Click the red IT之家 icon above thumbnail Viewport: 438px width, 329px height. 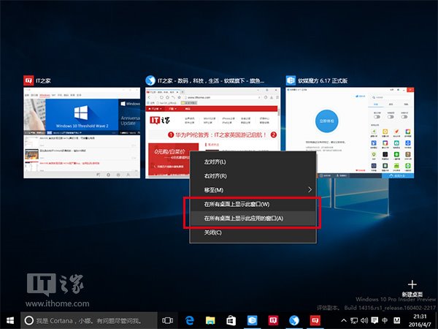tap(28, 80)
